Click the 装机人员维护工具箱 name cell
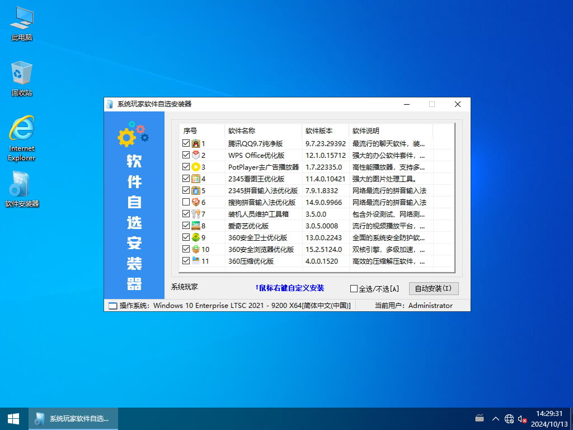This screenshot has width=573, height=430. click(259, 214)
